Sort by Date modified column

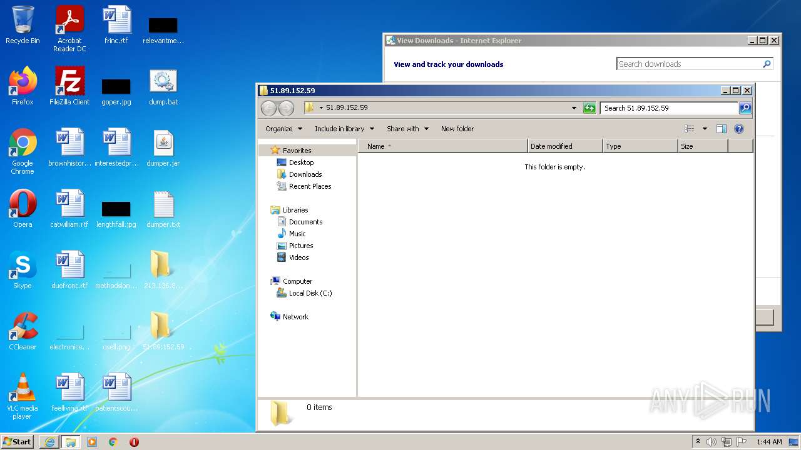point(565,146)
